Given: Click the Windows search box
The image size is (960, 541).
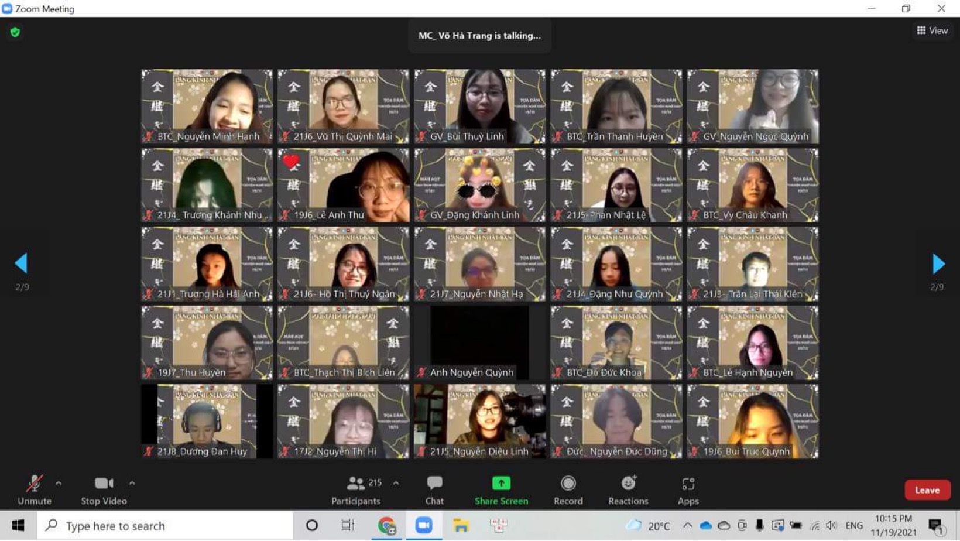Looking at the screenshot, I should [166, 525].
